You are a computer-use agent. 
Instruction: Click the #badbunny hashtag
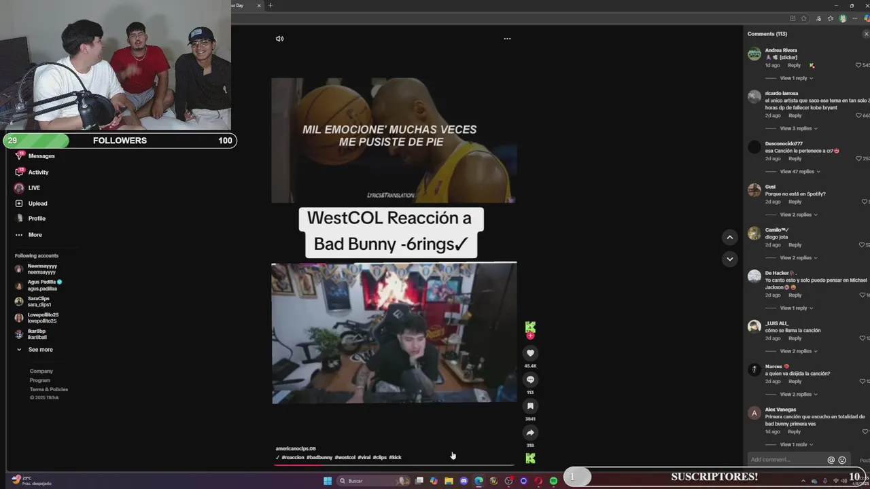tap(319, 458)
